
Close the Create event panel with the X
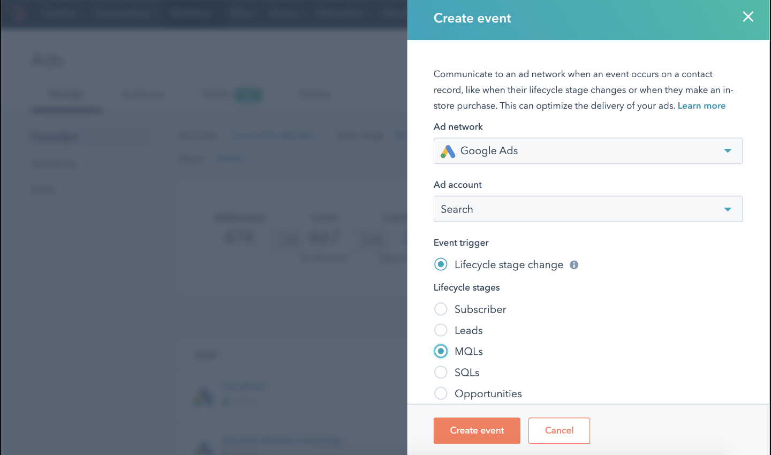[x=748, y=17]
